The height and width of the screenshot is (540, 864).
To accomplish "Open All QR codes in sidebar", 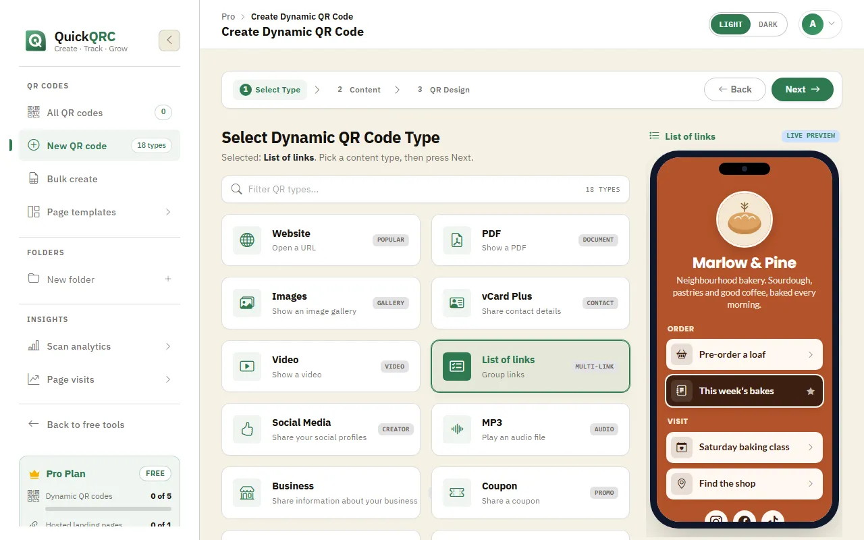I will 100,113.
